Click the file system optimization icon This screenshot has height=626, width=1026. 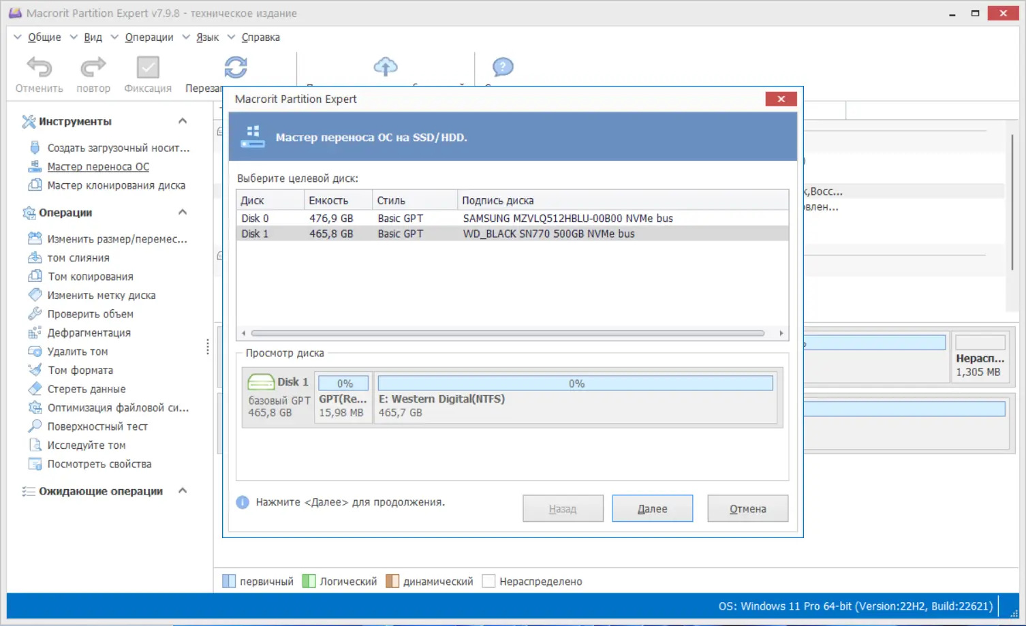tap(35, 407)
